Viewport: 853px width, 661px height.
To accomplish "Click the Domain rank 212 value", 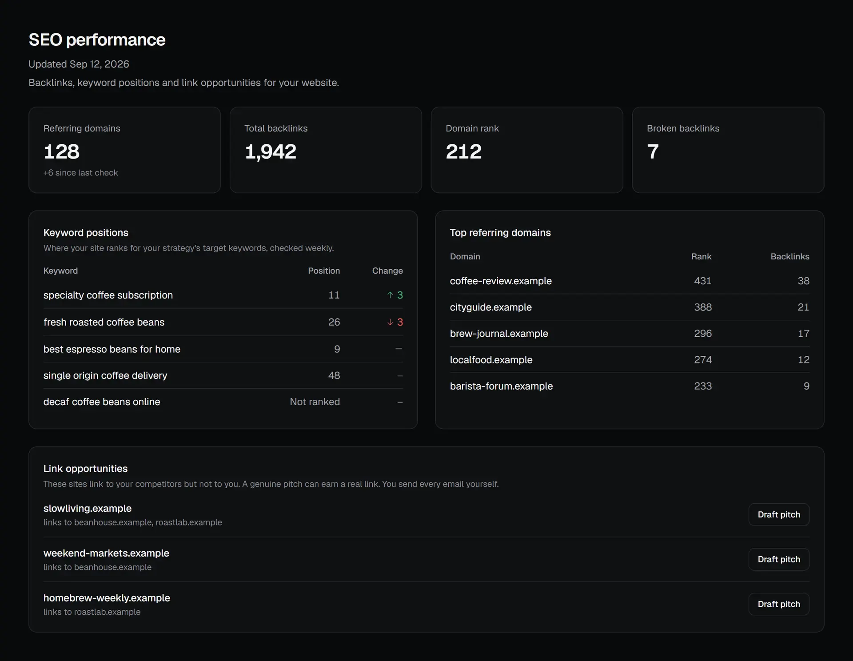I will pos(463,151).
